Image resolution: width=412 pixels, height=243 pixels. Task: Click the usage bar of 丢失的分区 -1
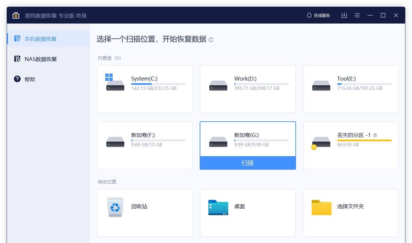tap(364, 141)
